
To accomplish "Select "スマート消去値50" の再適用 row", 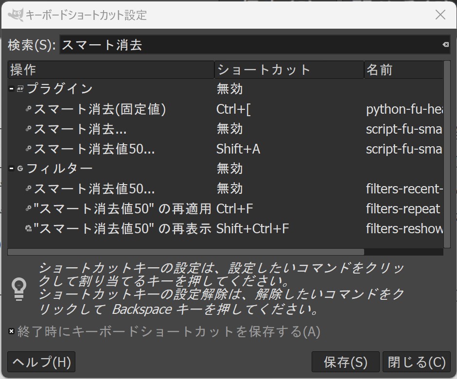I will pyautogui.click(x=123, y=208).
